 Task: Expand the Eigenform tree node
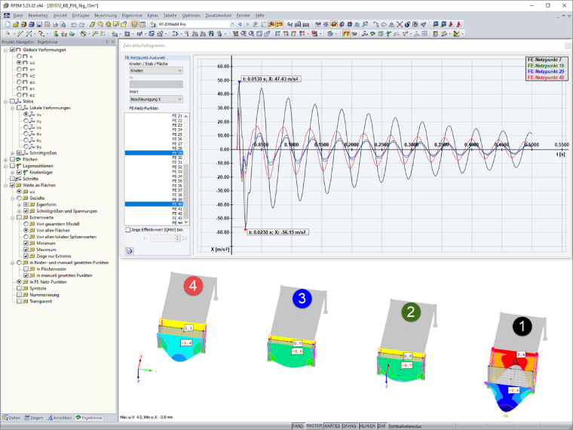tap(20, 204)
